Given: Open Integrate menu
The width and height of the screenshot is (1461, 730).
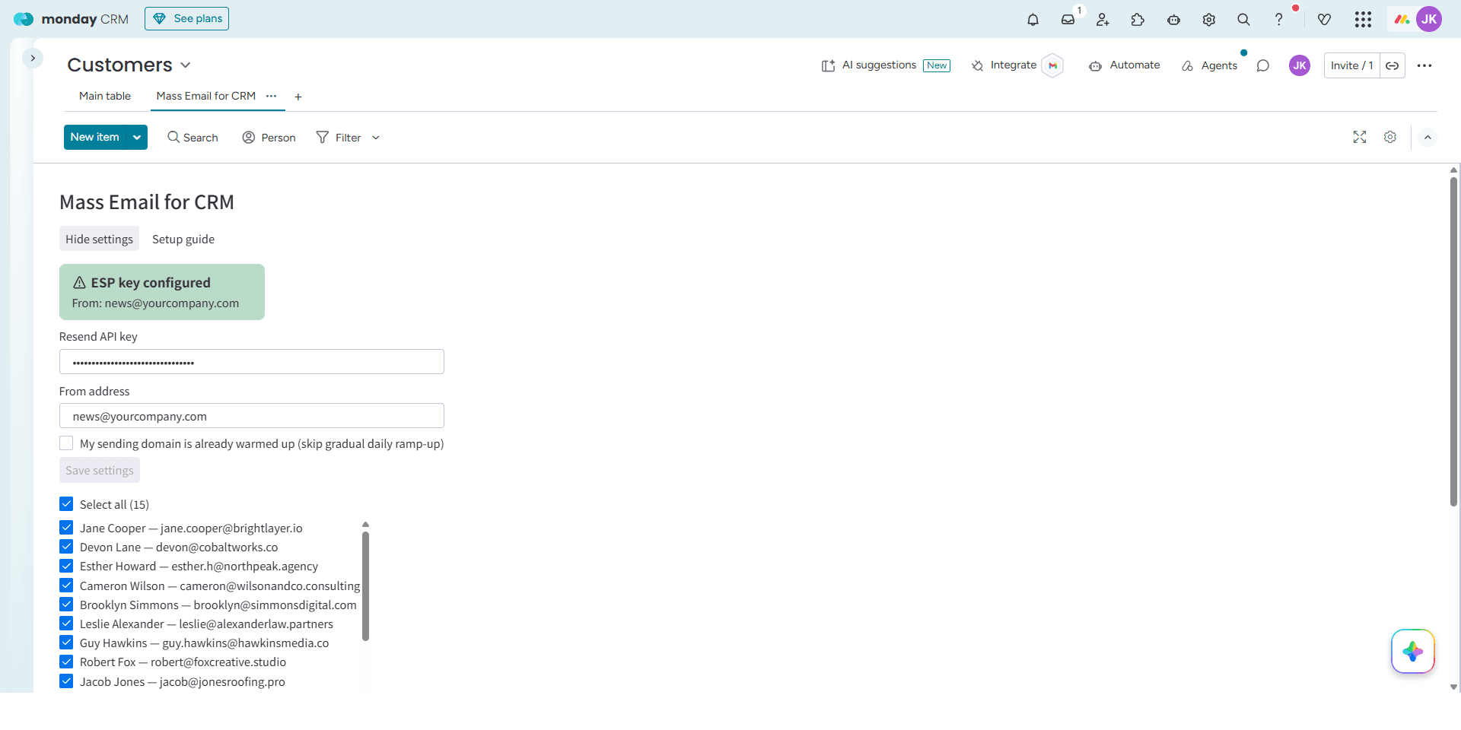Looking at the screenshot, I should pyautogui.click(x=1004, y=65).
